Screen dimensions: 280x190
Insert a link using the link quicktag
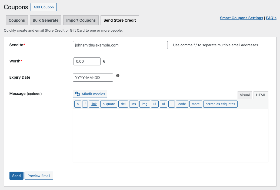(94, 104)
